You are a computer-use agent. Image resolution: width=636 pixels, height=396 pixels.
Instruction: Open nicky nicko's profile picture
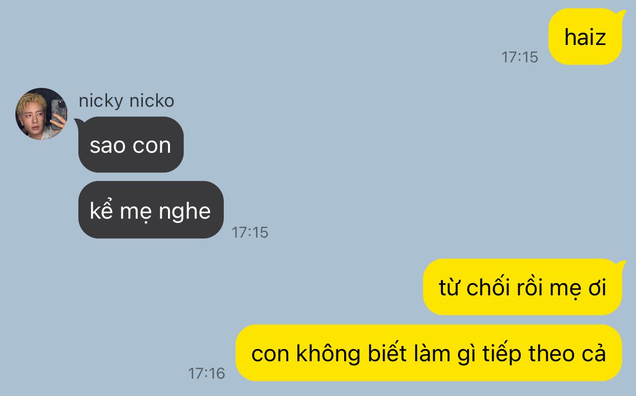pyautogui.click(x=41, y=114)
